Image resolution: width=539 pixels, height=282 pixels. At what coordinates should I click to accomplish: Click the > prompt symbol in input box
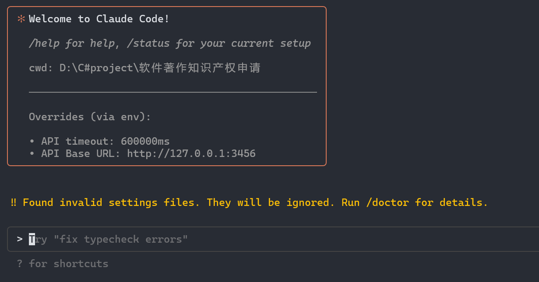click(x=20, y=239)
